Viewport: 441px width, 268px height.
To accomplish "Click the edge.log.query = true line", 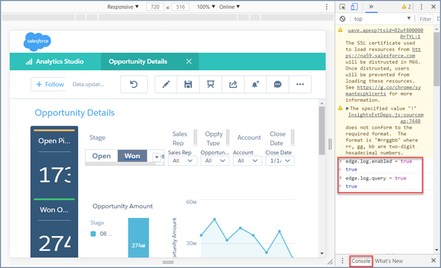I will coord(376,179).
